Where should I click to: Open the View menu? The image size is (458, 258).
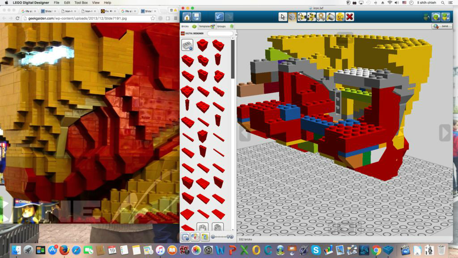tap(96, 3)
